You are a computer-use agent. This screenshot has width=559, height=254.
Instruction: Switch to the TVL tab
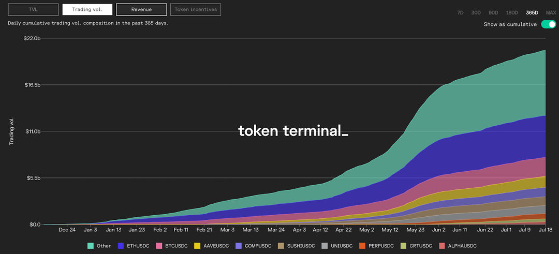pyautogui.click(x=33, y=10)
